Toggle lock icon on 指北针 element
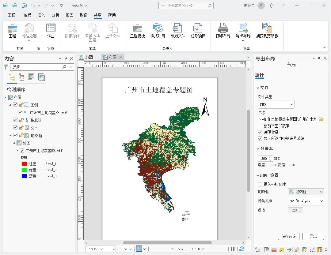This screenshot has height=255, width=331. [21, 120]
